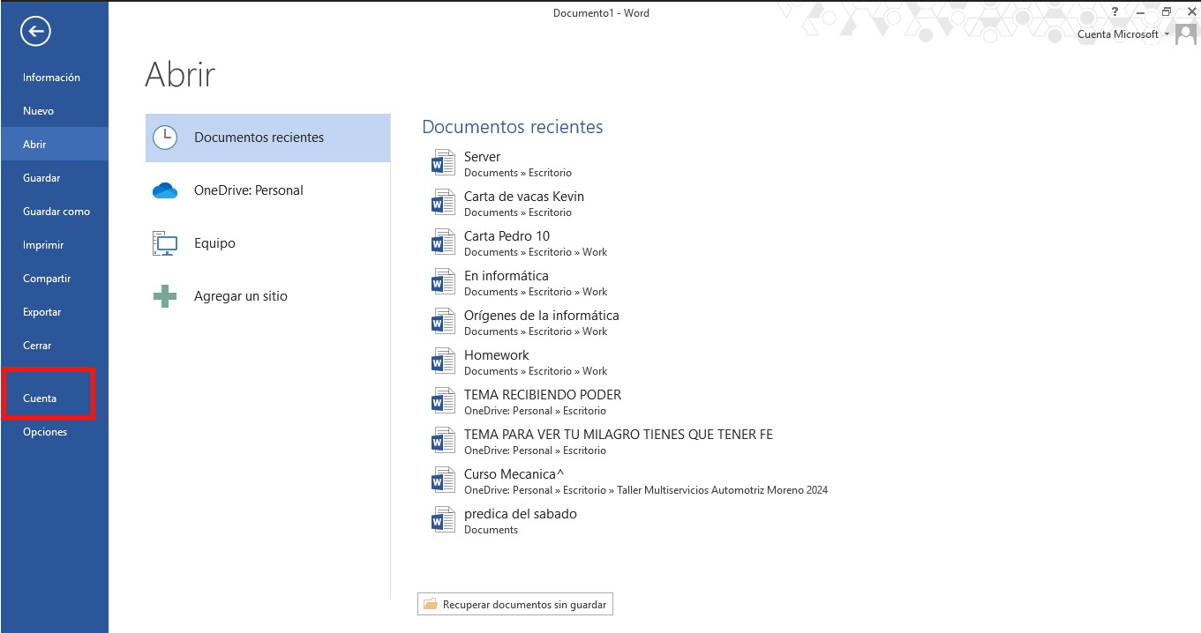The height and width of the screenshot is (633, 1201).
Task: Expand the Cuenta Microsoft dropdown arrow
Action: (x=1167, y=34)
